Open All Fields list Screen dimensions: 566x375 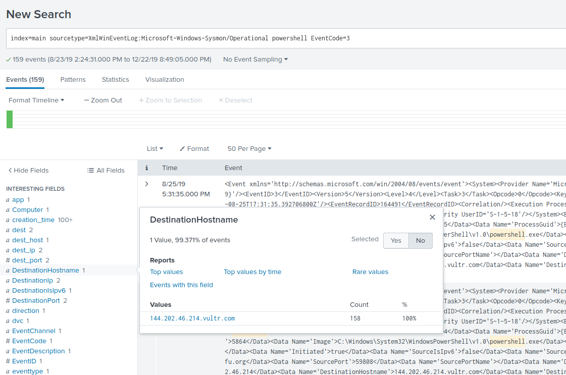tap(106, 171)
